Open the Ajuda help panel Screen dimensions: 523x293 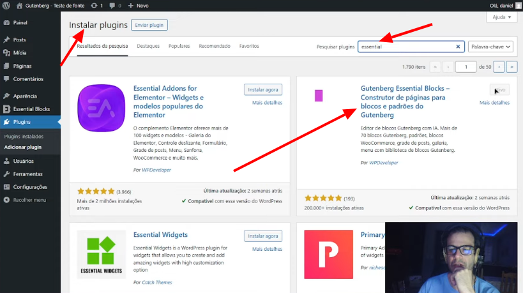(501, 18)
